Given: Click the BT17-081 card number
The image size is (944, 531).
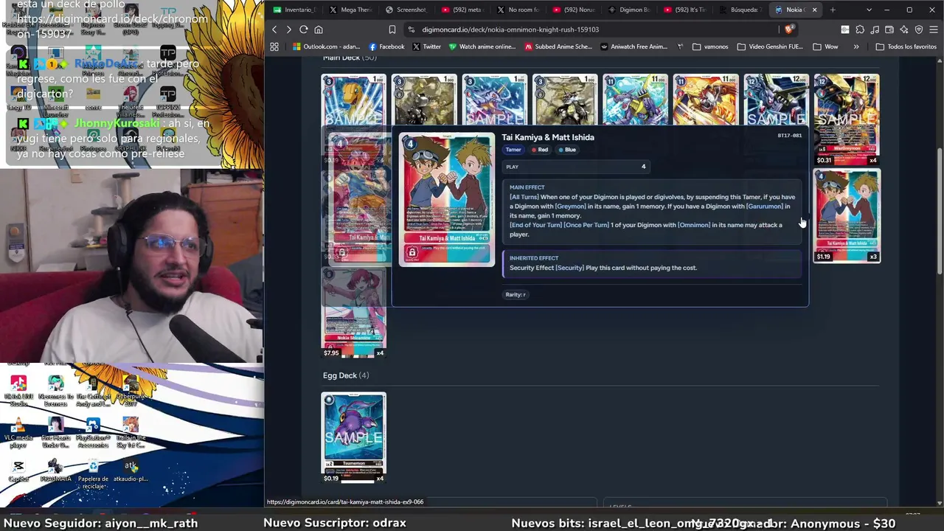Looking at the screenshot, I should pos(789,136).
